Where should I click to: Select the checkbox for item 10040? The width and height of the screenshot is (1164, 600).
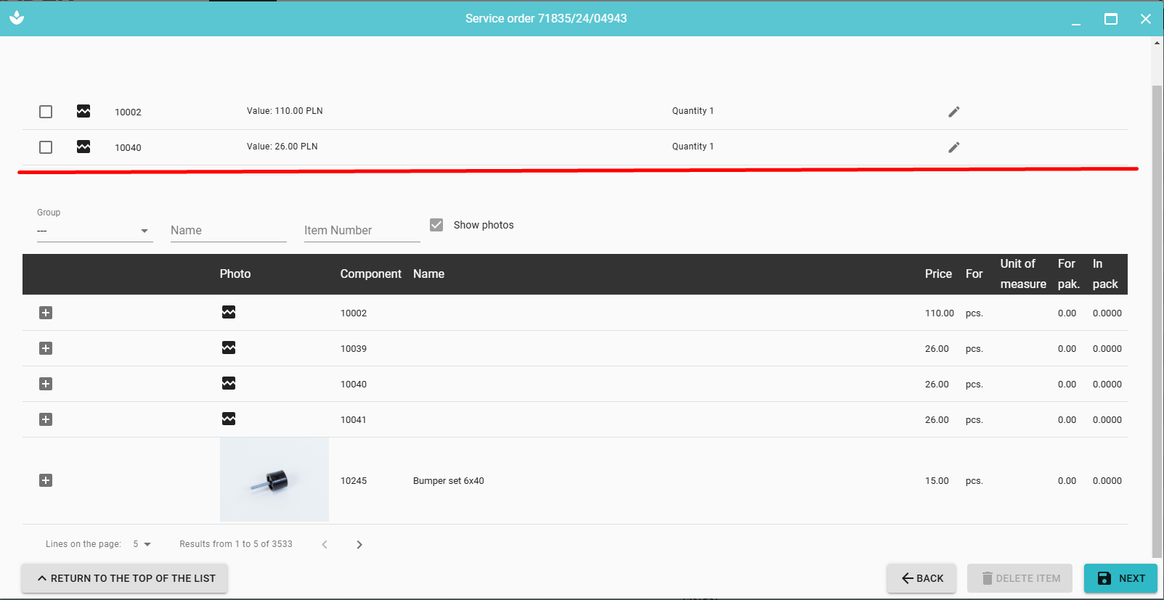pos(46,147)
